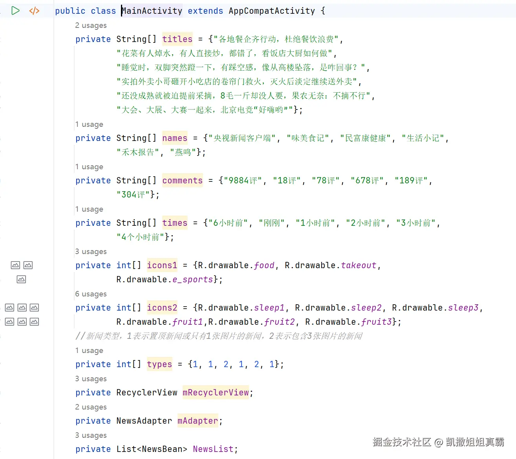Click '1 usage' above the comments array
Image resolution: width=516 pixels, height=459 pixels.
tap(89, 166)
